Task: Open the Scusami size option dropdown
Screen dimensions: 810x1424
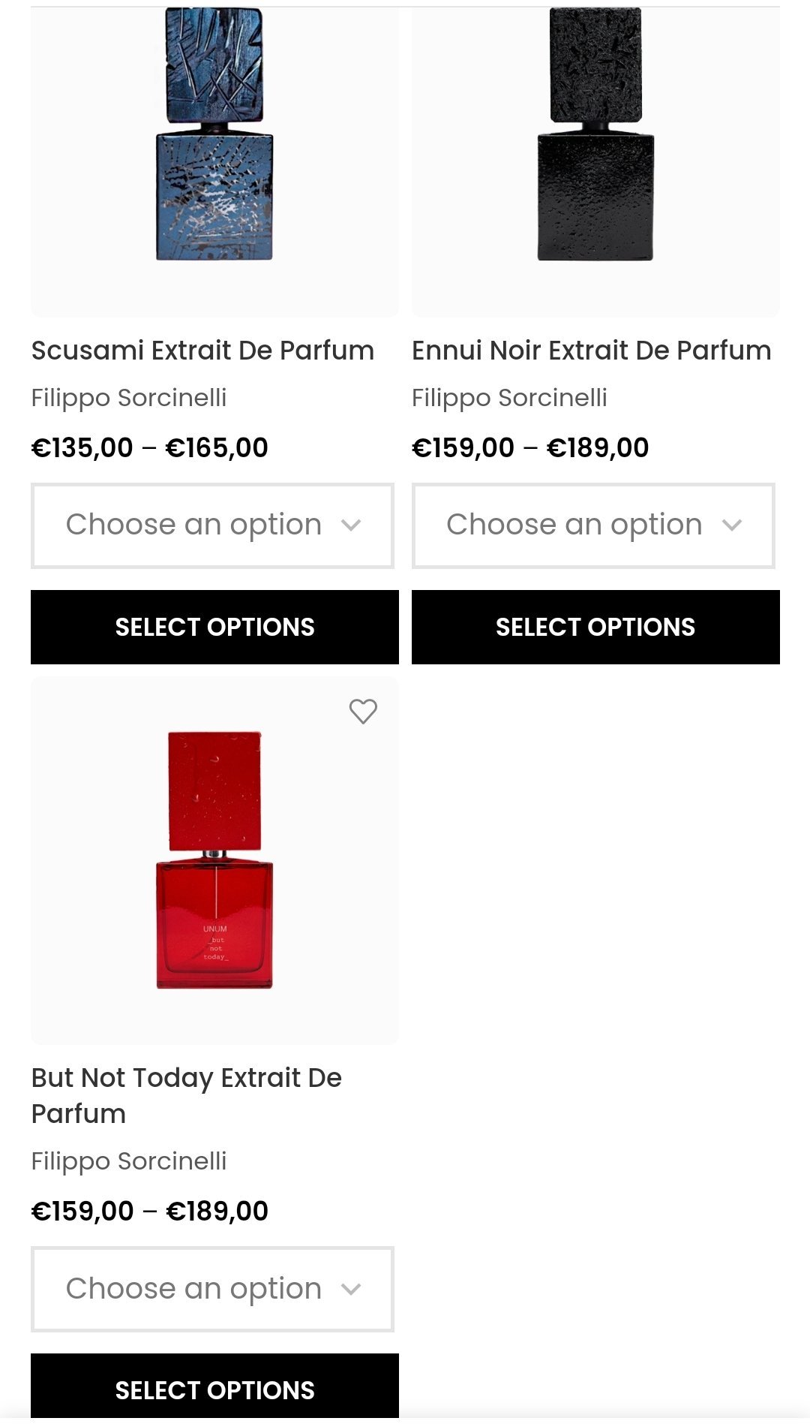Action: point(211,525)
